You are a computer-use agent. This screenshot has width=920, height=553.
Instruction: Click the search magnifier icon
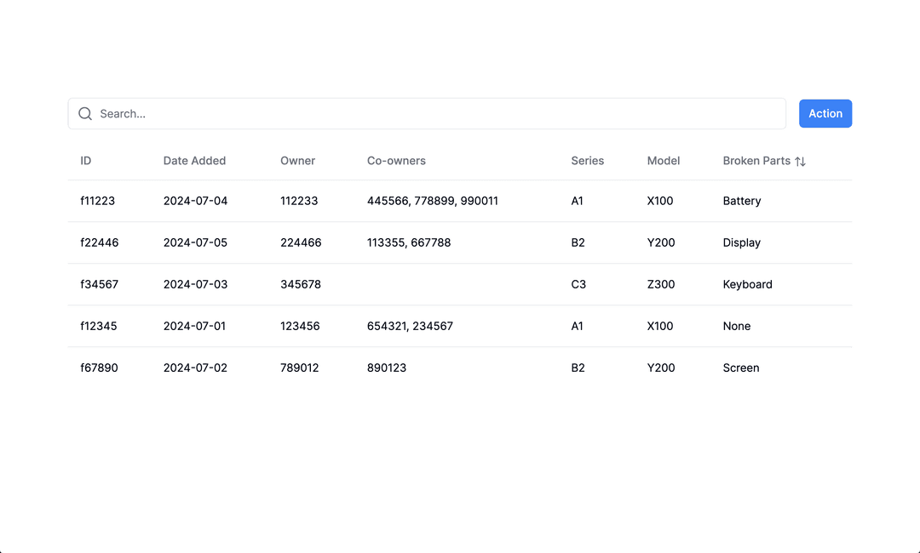tap(85, 113)
